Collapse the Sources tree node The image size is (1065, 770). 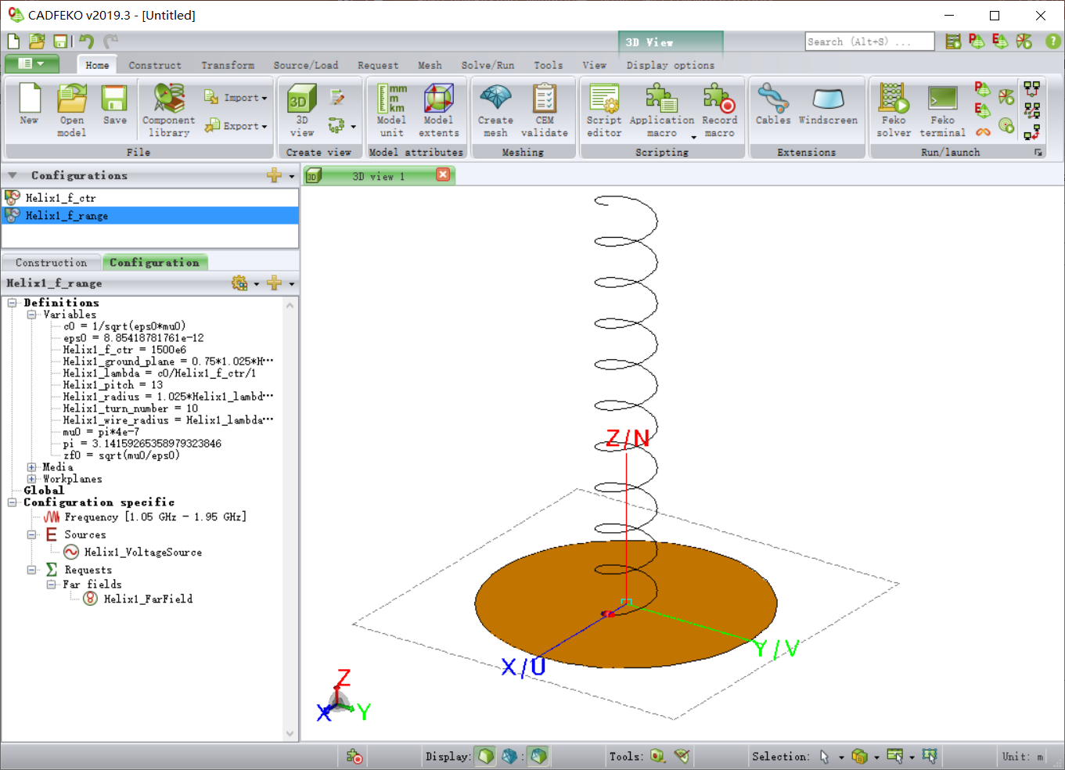click(32, 535)
